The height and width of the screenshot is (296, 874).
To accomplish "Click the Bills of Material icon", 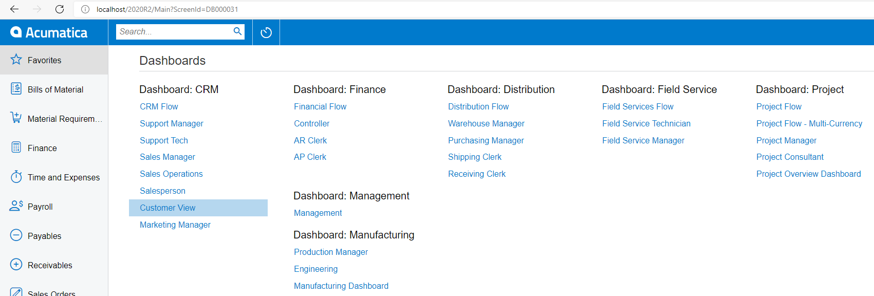I will click(x=16, y=89).
